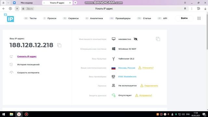Open the Windows Start menu
The width and height of the screenshot is (208, 117).
pyautogui.click(x=4, y=114)
